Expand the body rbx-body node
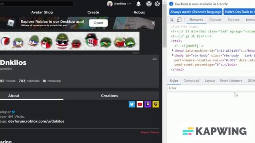 (x=173, y=55)
